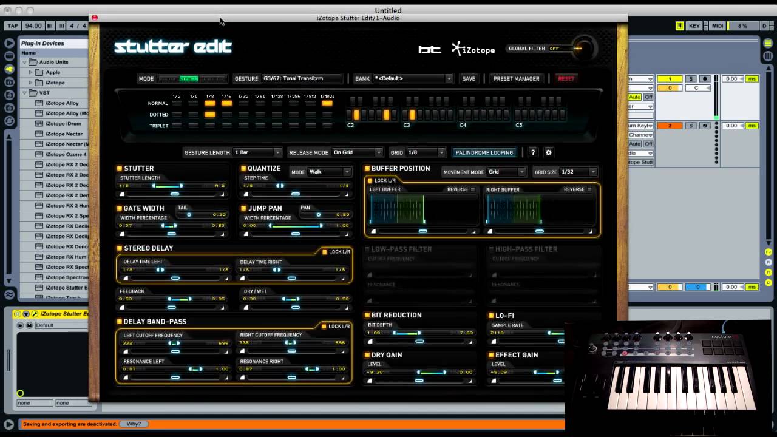This screenshot has height=437, width=777.
Task: Click the iZotope logo
Action: pyautogui.click(x=473, y=49)
